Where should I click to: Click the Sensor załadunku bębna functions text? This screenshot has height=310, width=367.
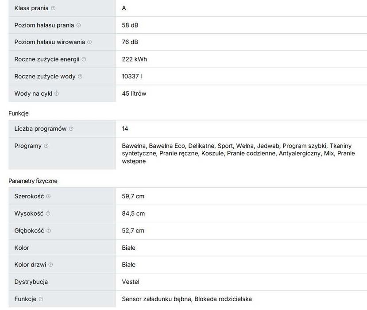[157, 299]
